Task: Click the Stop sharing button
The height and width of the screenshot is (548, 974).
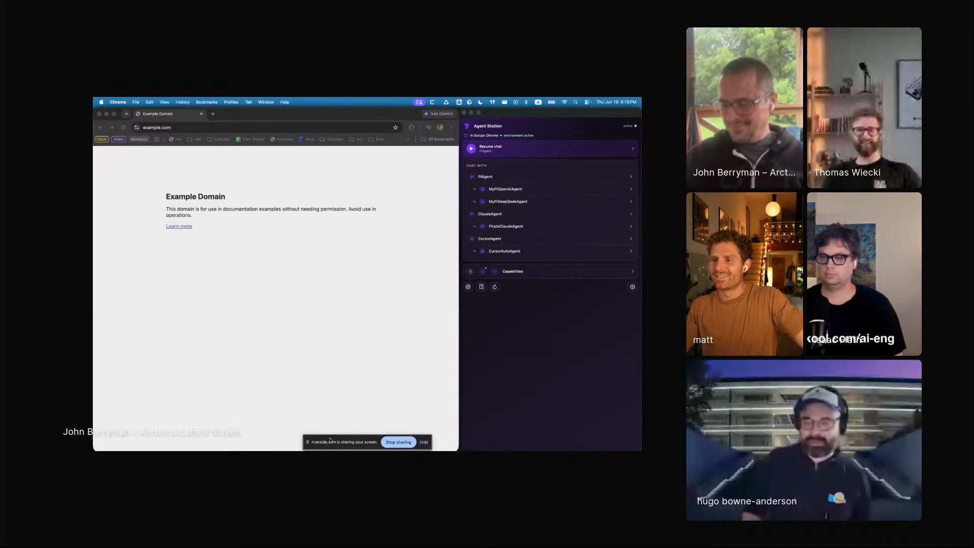Action: 398,442
